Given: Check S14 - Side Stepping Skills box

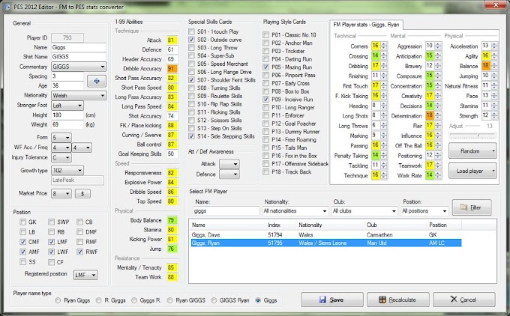Looking at the screenshot, I should point(191,136).
